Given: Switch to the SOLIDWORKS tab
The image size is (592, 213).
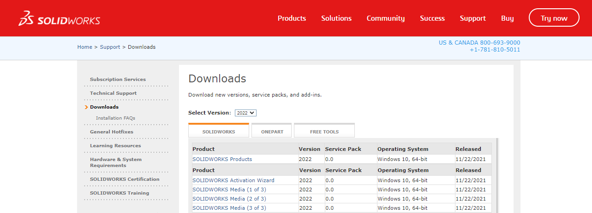Looking at the screenshot, I should (x=219, y=131).
